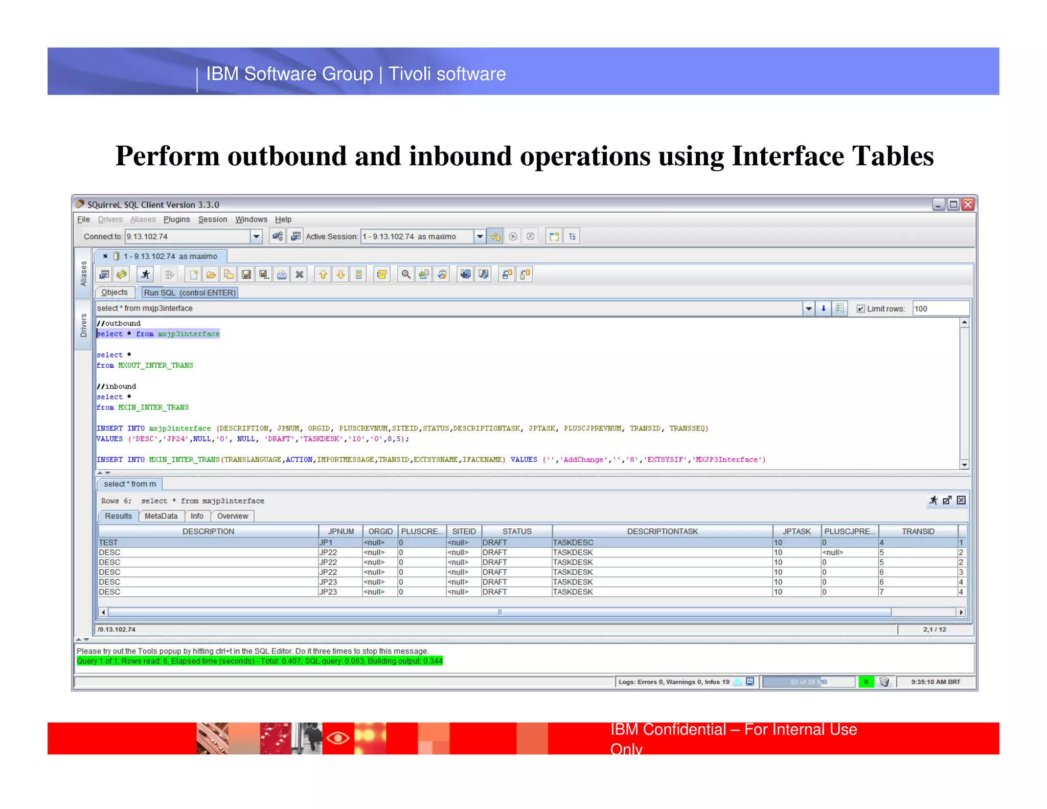The height and width of the screenshot is (809, 1047).
Task: Click the highlighted yellow icon after Active Session
Action: pyautogui.click(x=495, y=236)
